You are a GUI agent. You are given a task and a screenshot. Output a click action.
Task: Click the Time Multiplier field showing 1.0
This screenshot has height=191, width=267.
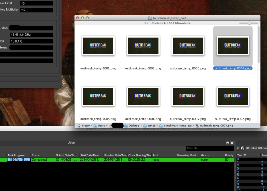36,10
